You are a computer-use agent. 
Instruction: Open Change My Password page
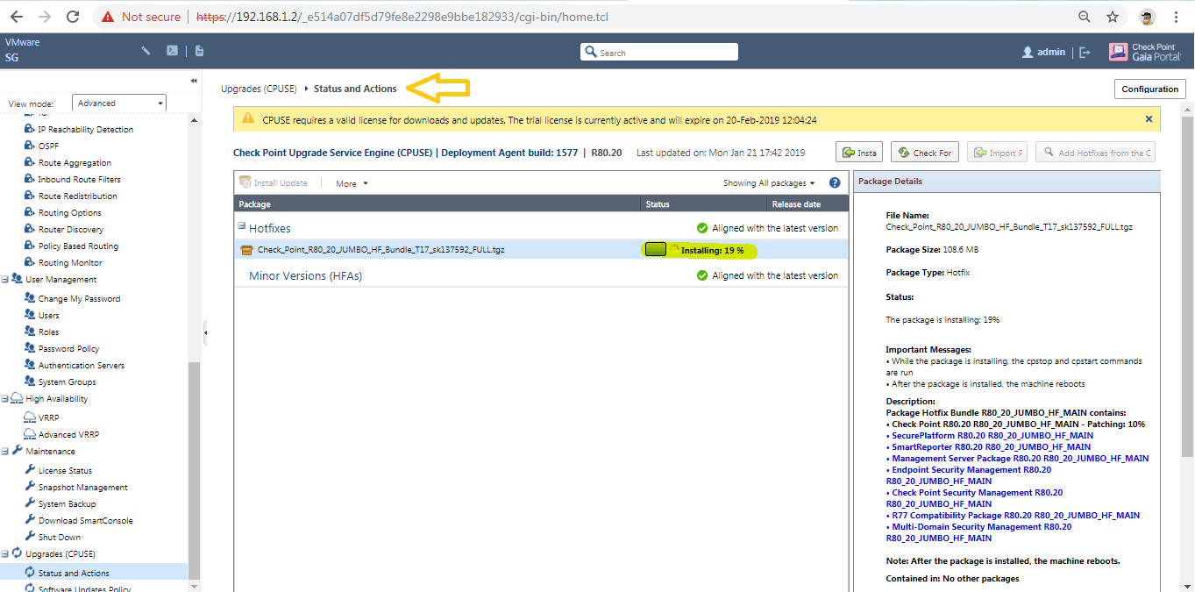(80, 298)
